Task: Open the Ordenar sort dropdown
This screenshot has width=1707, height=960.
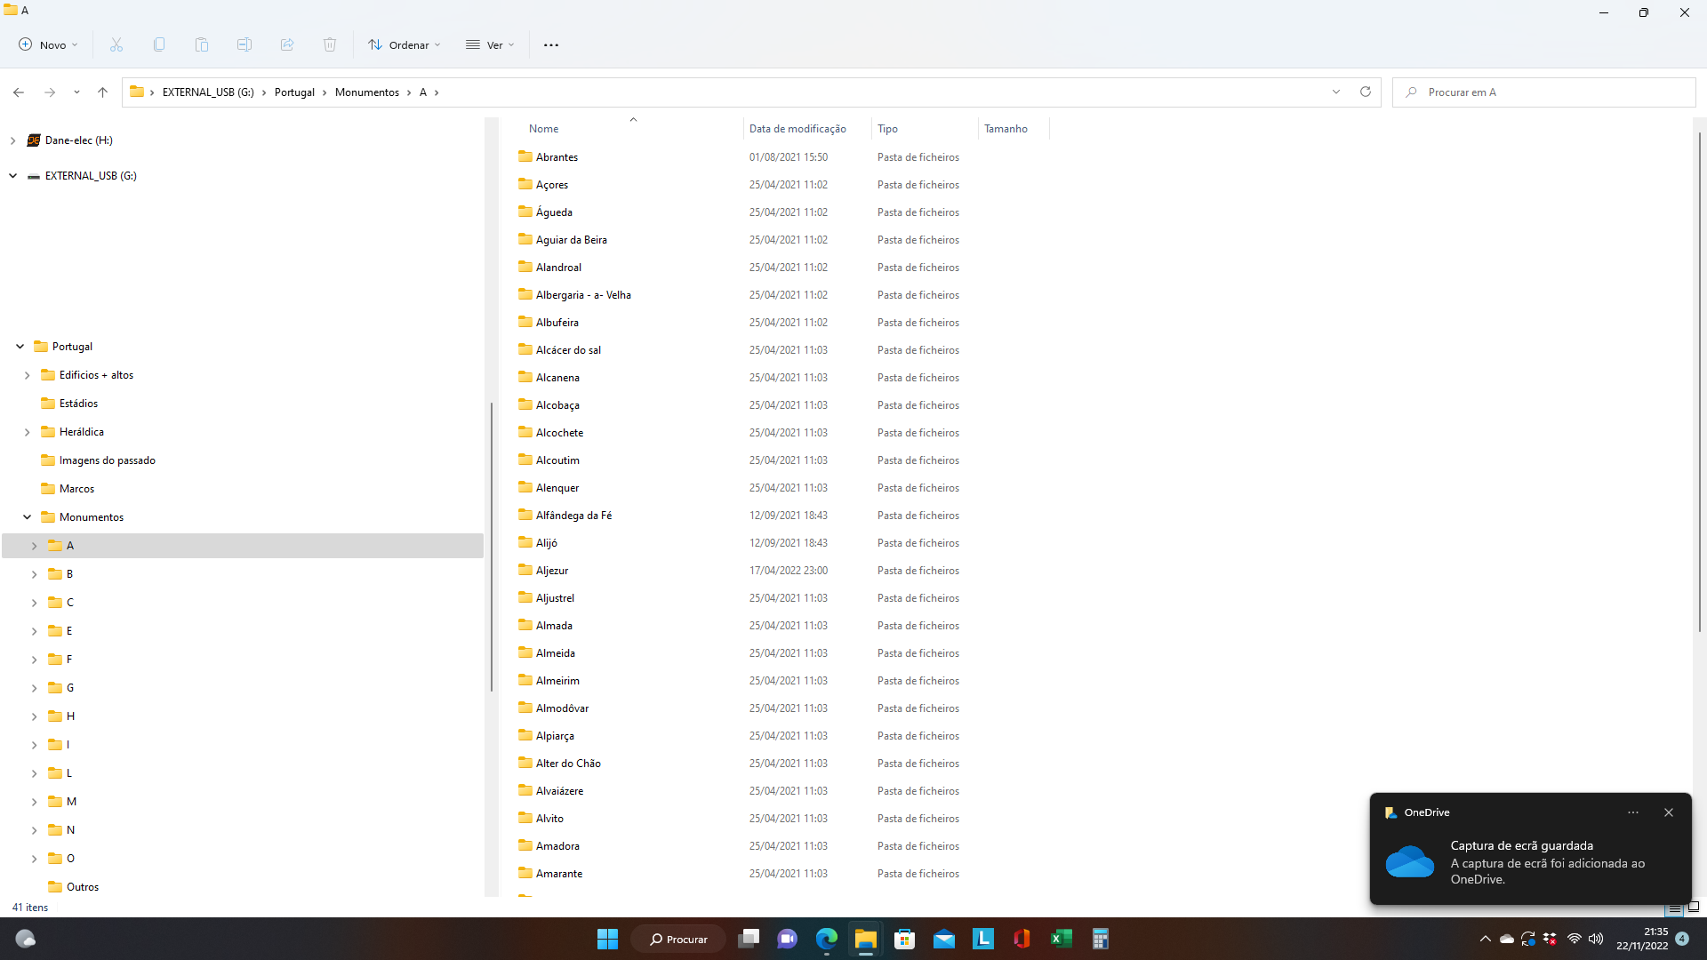Action: coord(405,44)
